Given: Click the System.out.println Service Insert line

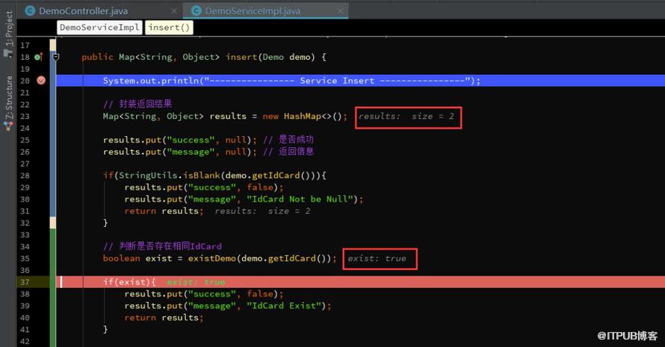Looking at the screenshot, I should click(x=292, y=81).
